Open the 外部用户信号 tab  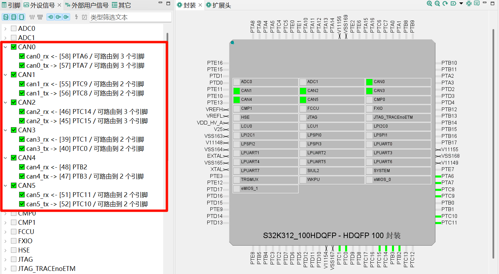pos(87,5)
